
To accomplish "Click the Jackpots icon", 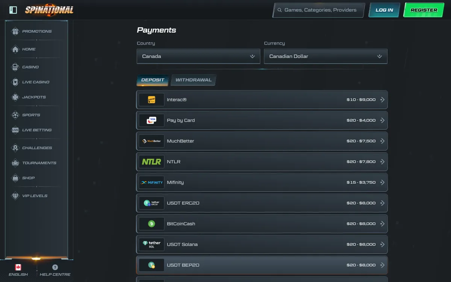I will (15, 97).
